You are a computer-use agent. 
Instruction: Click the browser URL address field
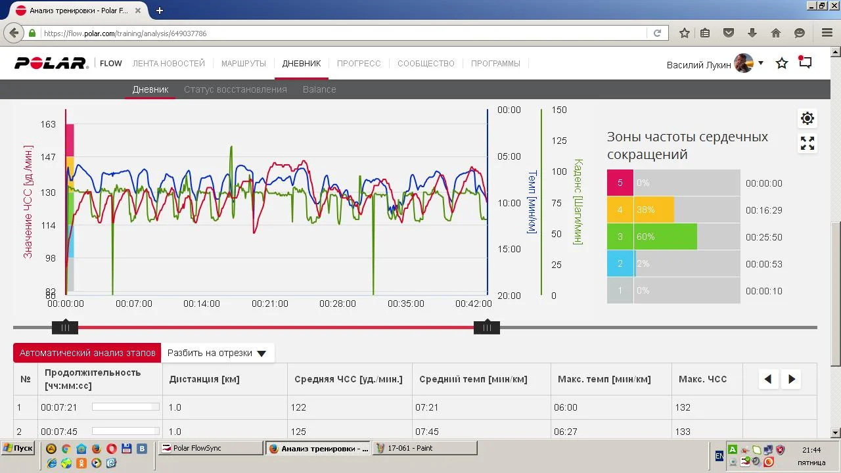point(342,33)
